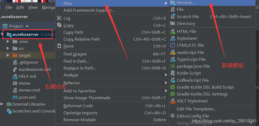Click the CoffeeScript File icon

173,80
